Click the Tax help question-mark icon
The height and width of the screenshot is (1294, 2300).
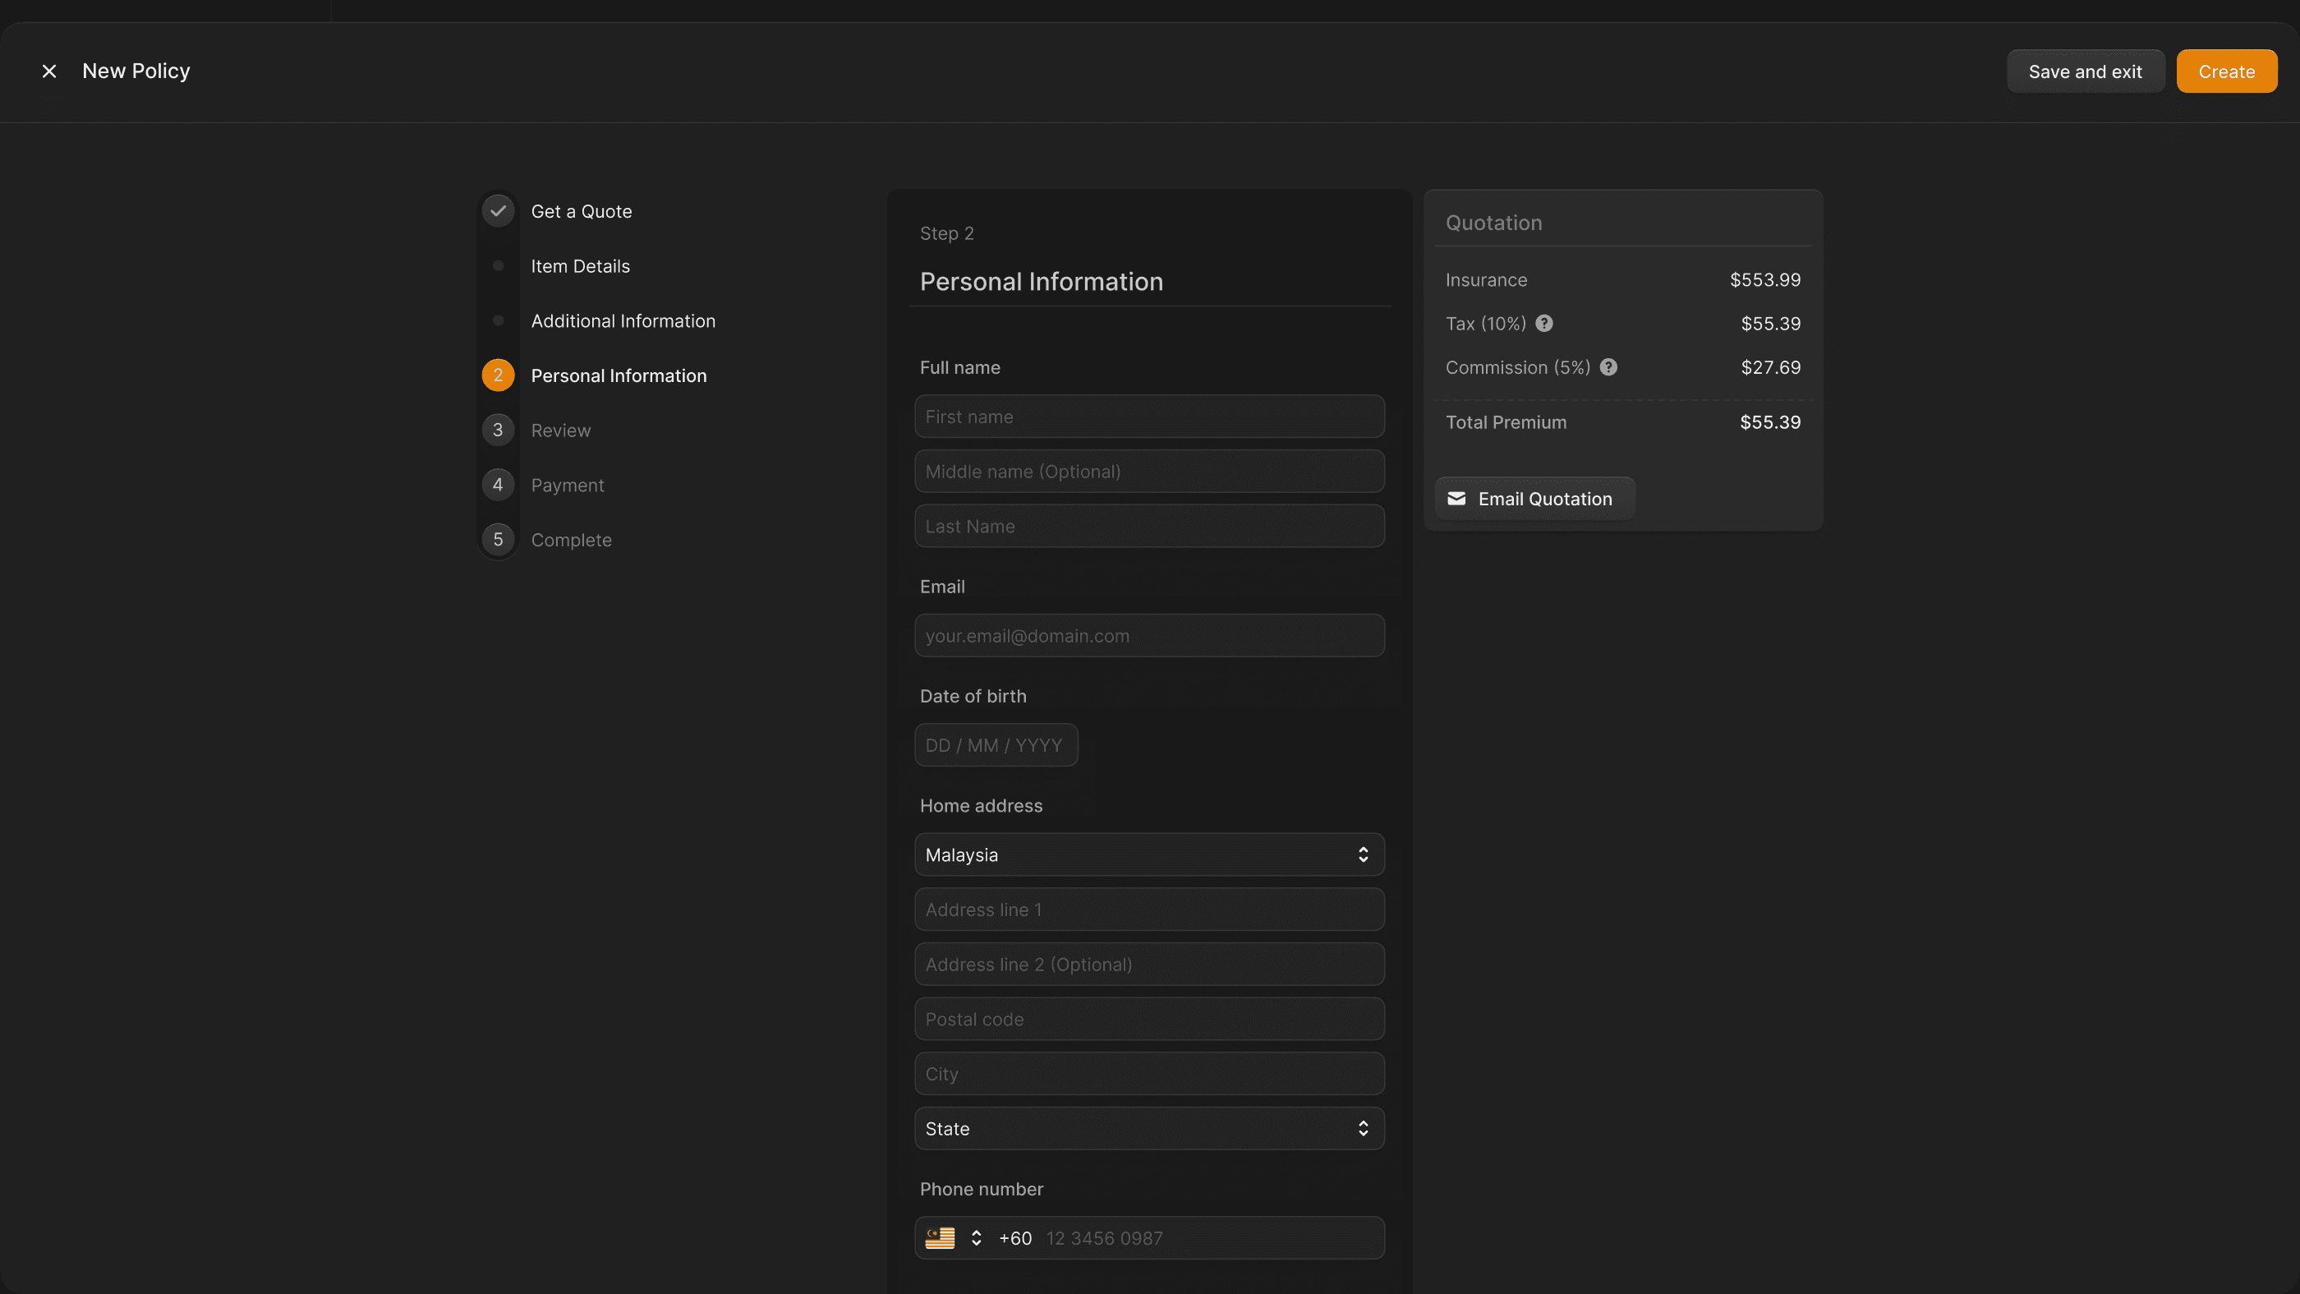[1543, 323]
